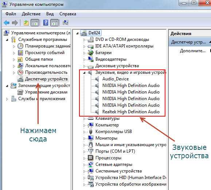The width and height of the screenshot is (211, 190).
Task: Click the Audio_Device speaker icon
Action: [97, 79]
